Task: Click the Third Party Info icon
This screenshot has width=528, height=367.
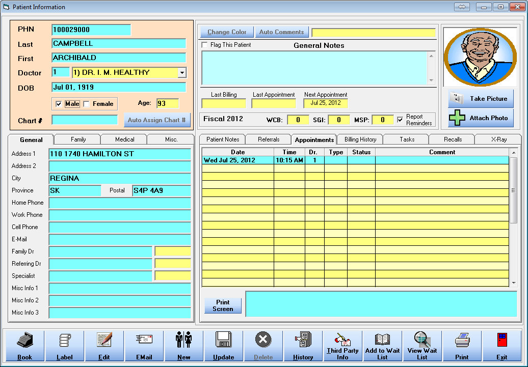Action: 342,346
